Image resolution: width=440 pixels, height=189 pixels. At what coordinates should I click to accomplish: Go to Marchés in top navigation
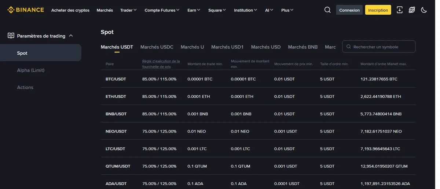coord(105,10)
